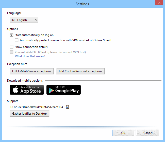The height and width of the screenshot is (142, 165).
Task: Copy the support ID to clipboard
Action: (x=67, y=107)
